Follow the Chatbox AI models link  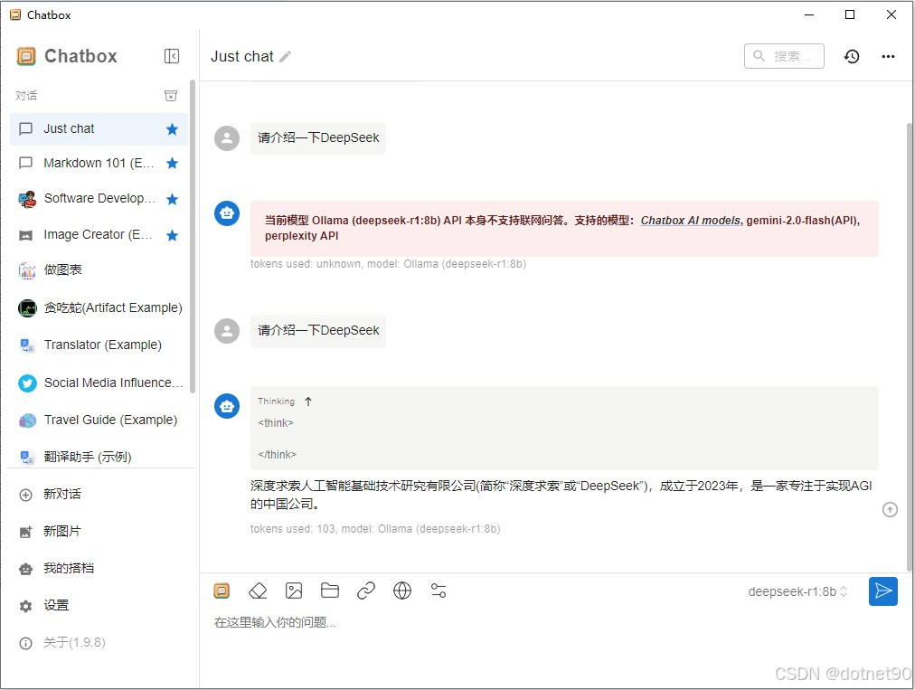[x=691, y=221]
